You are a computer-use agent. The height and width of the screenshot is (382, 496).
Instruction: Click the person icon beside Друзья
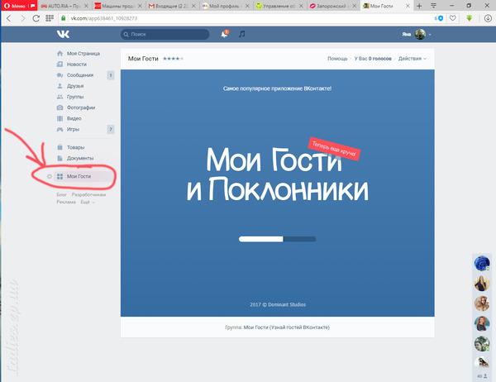[60, 86]
